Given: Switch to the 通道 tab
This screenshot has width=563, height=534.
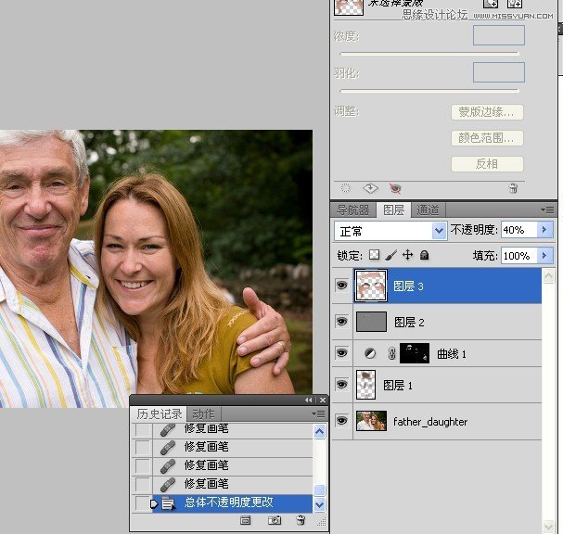Looking at the screenshot, I should point(428,210).
